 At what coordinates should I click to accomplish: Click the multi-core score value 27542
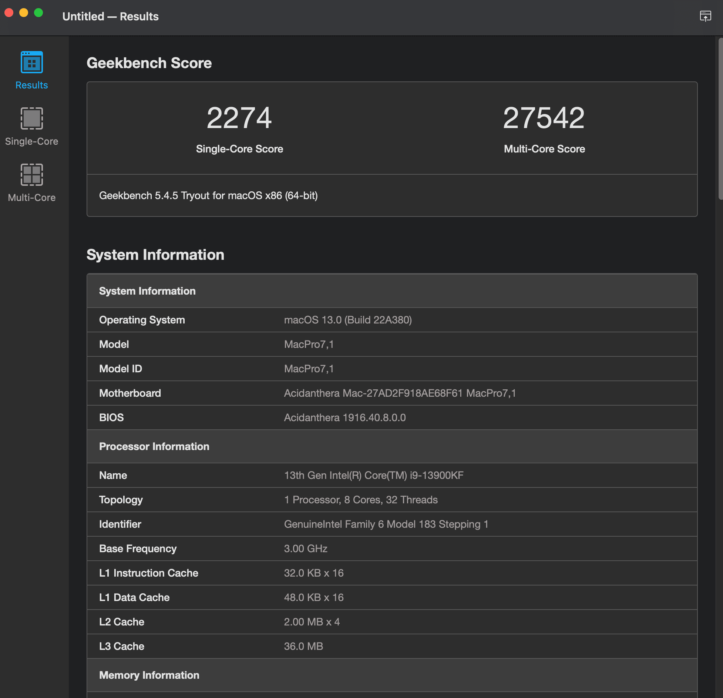click(x=544, y=118)
